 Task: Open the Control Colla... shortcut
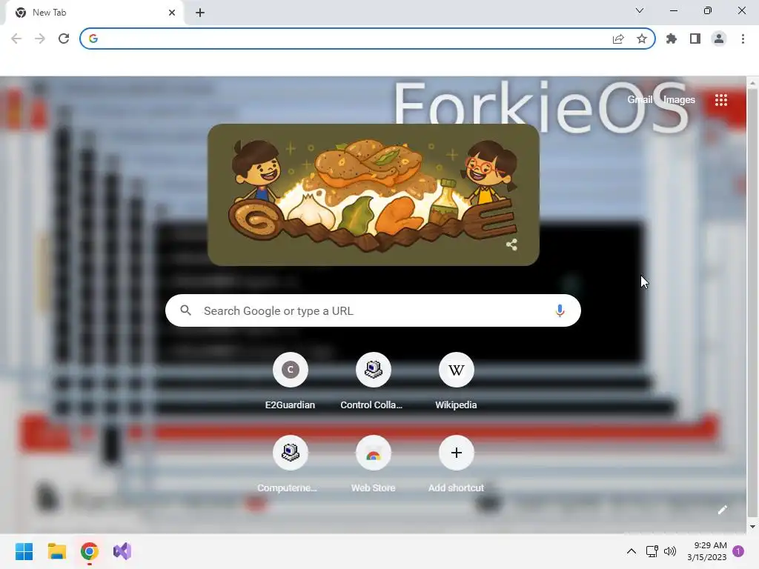(373, 382)
